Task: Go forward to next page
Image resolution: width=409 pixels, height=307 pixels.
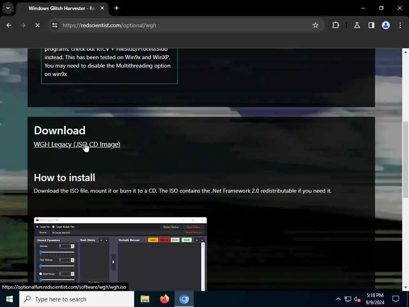Action: pyautogui.click(x=23, y=25)
